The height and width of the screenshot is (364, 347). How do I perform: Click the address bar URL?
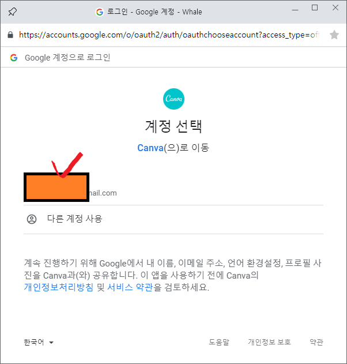pyautogui.click(x=169, y=35)
